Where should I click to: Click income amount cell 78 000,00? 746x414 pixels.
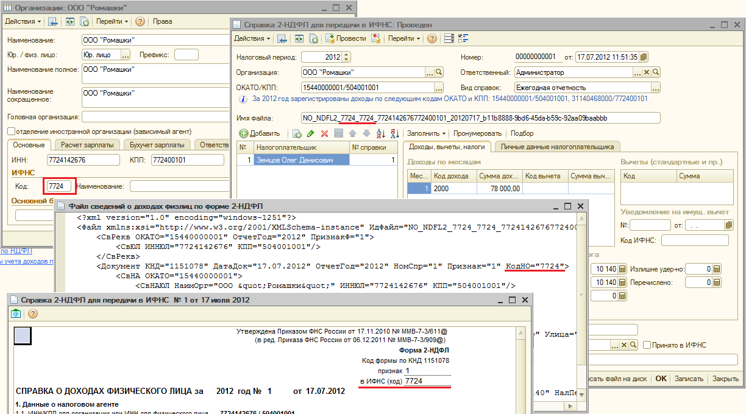(x=499, y=189)
